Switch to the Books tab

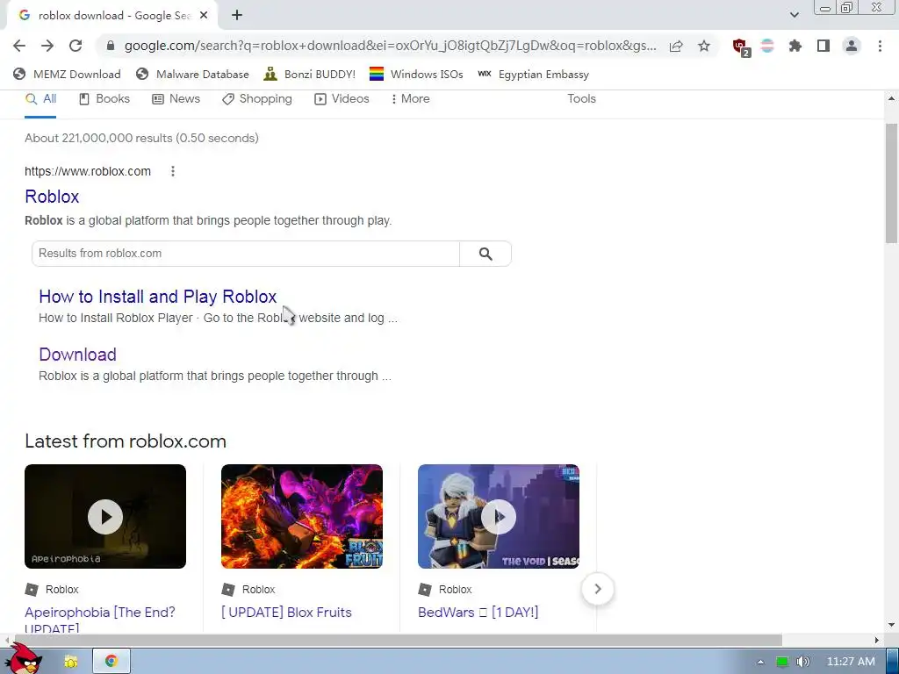(x=104, y=98)
